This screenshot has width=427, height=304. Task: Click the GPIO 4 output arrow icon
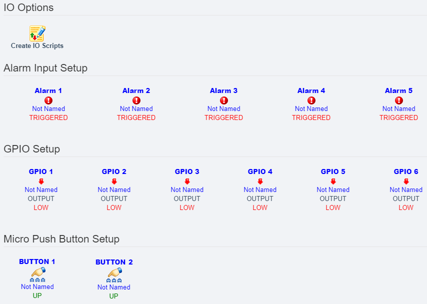pos(260,180)
